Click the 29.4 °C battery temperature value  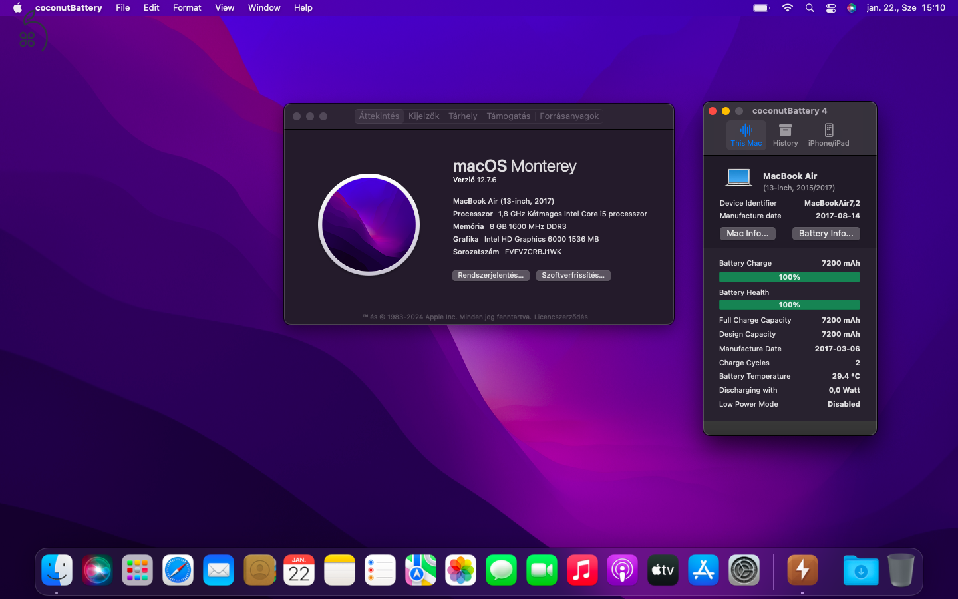846,376
